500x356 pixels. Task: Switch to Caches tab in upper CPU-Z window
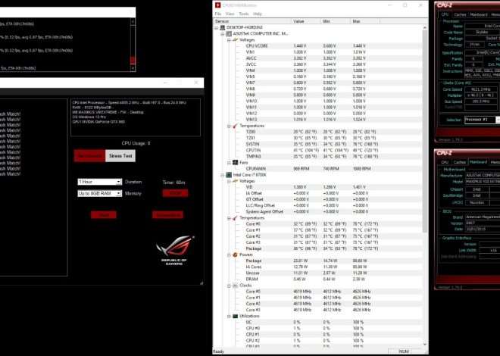click(461, 14)
